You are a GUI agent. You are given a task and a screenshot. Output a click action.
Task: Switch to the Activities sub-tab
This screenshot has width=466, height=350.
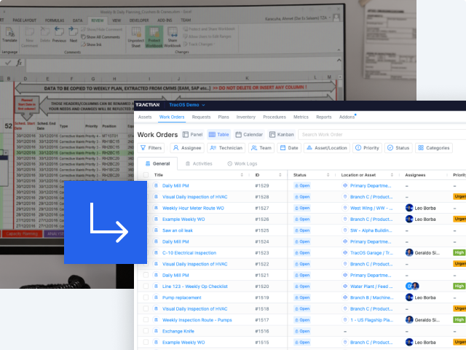point(199,163)
